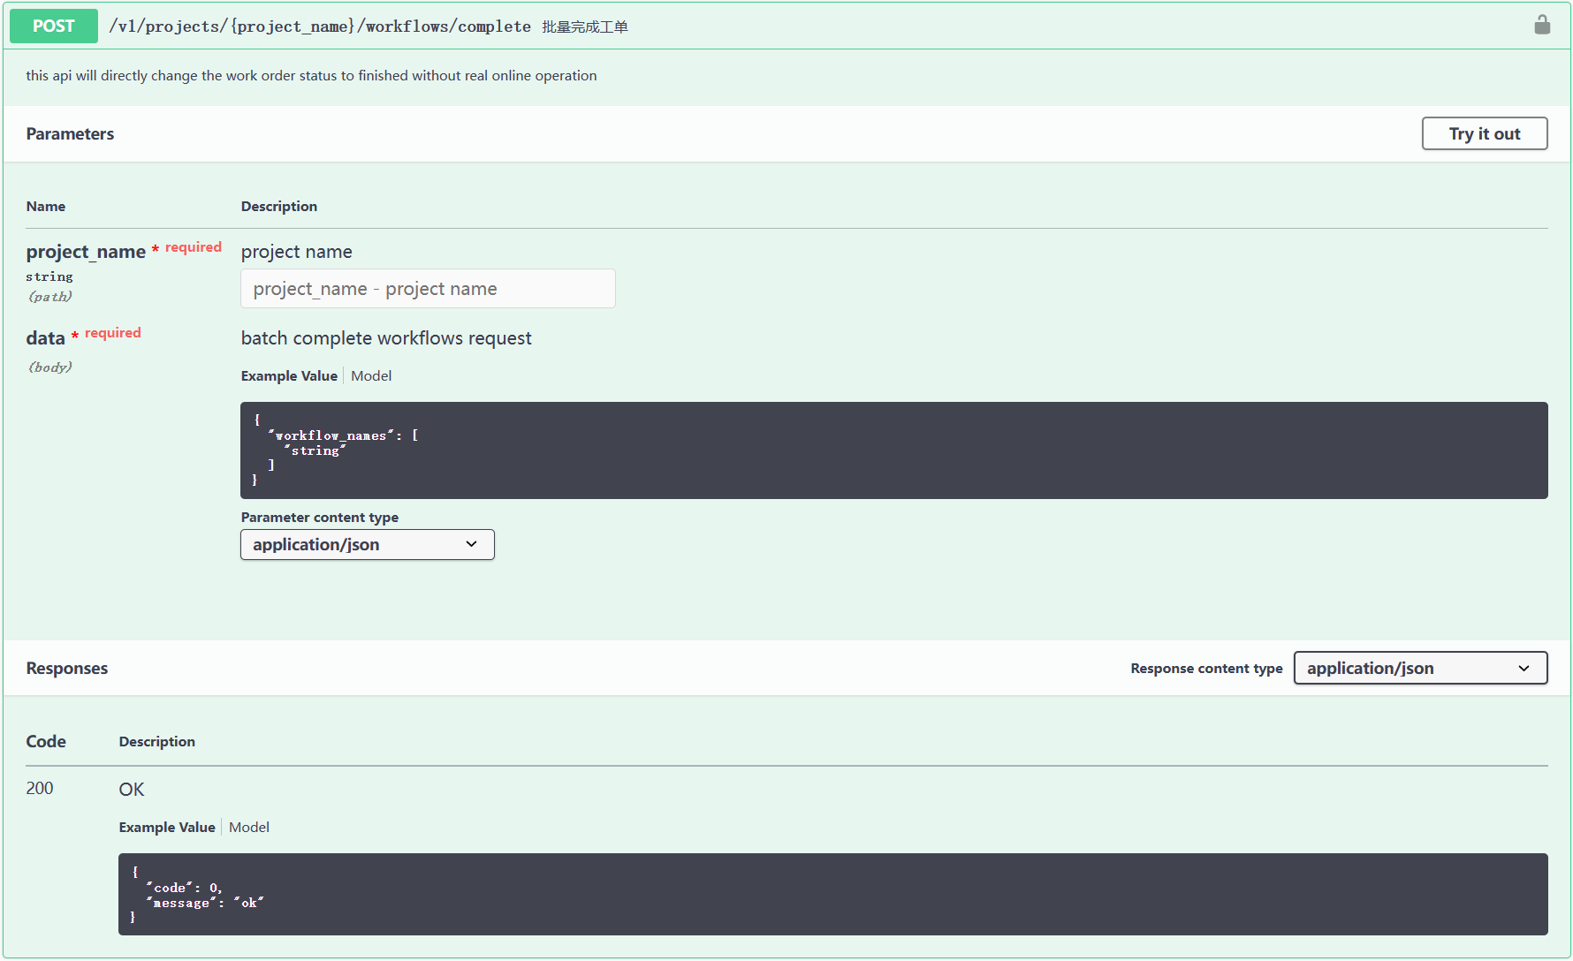Click the Response content type dropdown chevron
Viewport: 1573px width, 961px height.
(1524, 668)
